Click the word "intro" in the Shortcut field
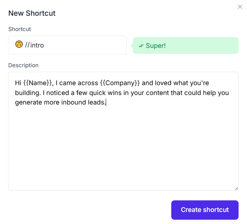This screenshot has height=224, width=247. [x=37, y=45]
